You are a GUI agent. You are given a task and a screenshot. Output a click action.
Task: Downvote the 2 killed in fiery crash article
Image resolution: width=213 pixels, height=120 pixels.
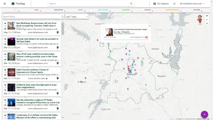click(x=5, y=90)
